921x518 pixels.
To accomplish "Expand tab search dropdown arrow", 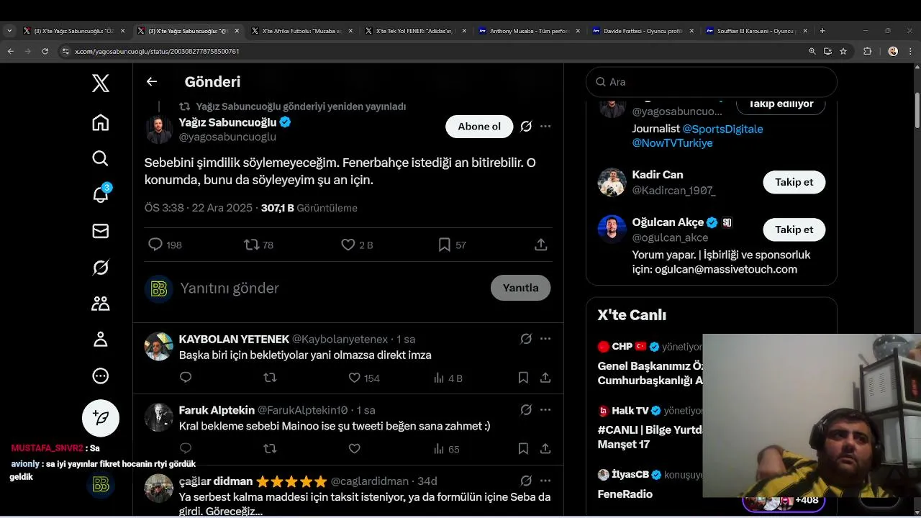I will (x=9, y=31).
